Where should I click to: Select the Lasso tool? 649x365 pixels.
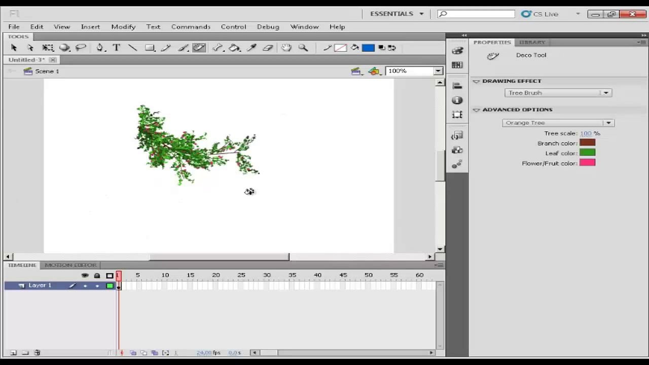(81, 48)
